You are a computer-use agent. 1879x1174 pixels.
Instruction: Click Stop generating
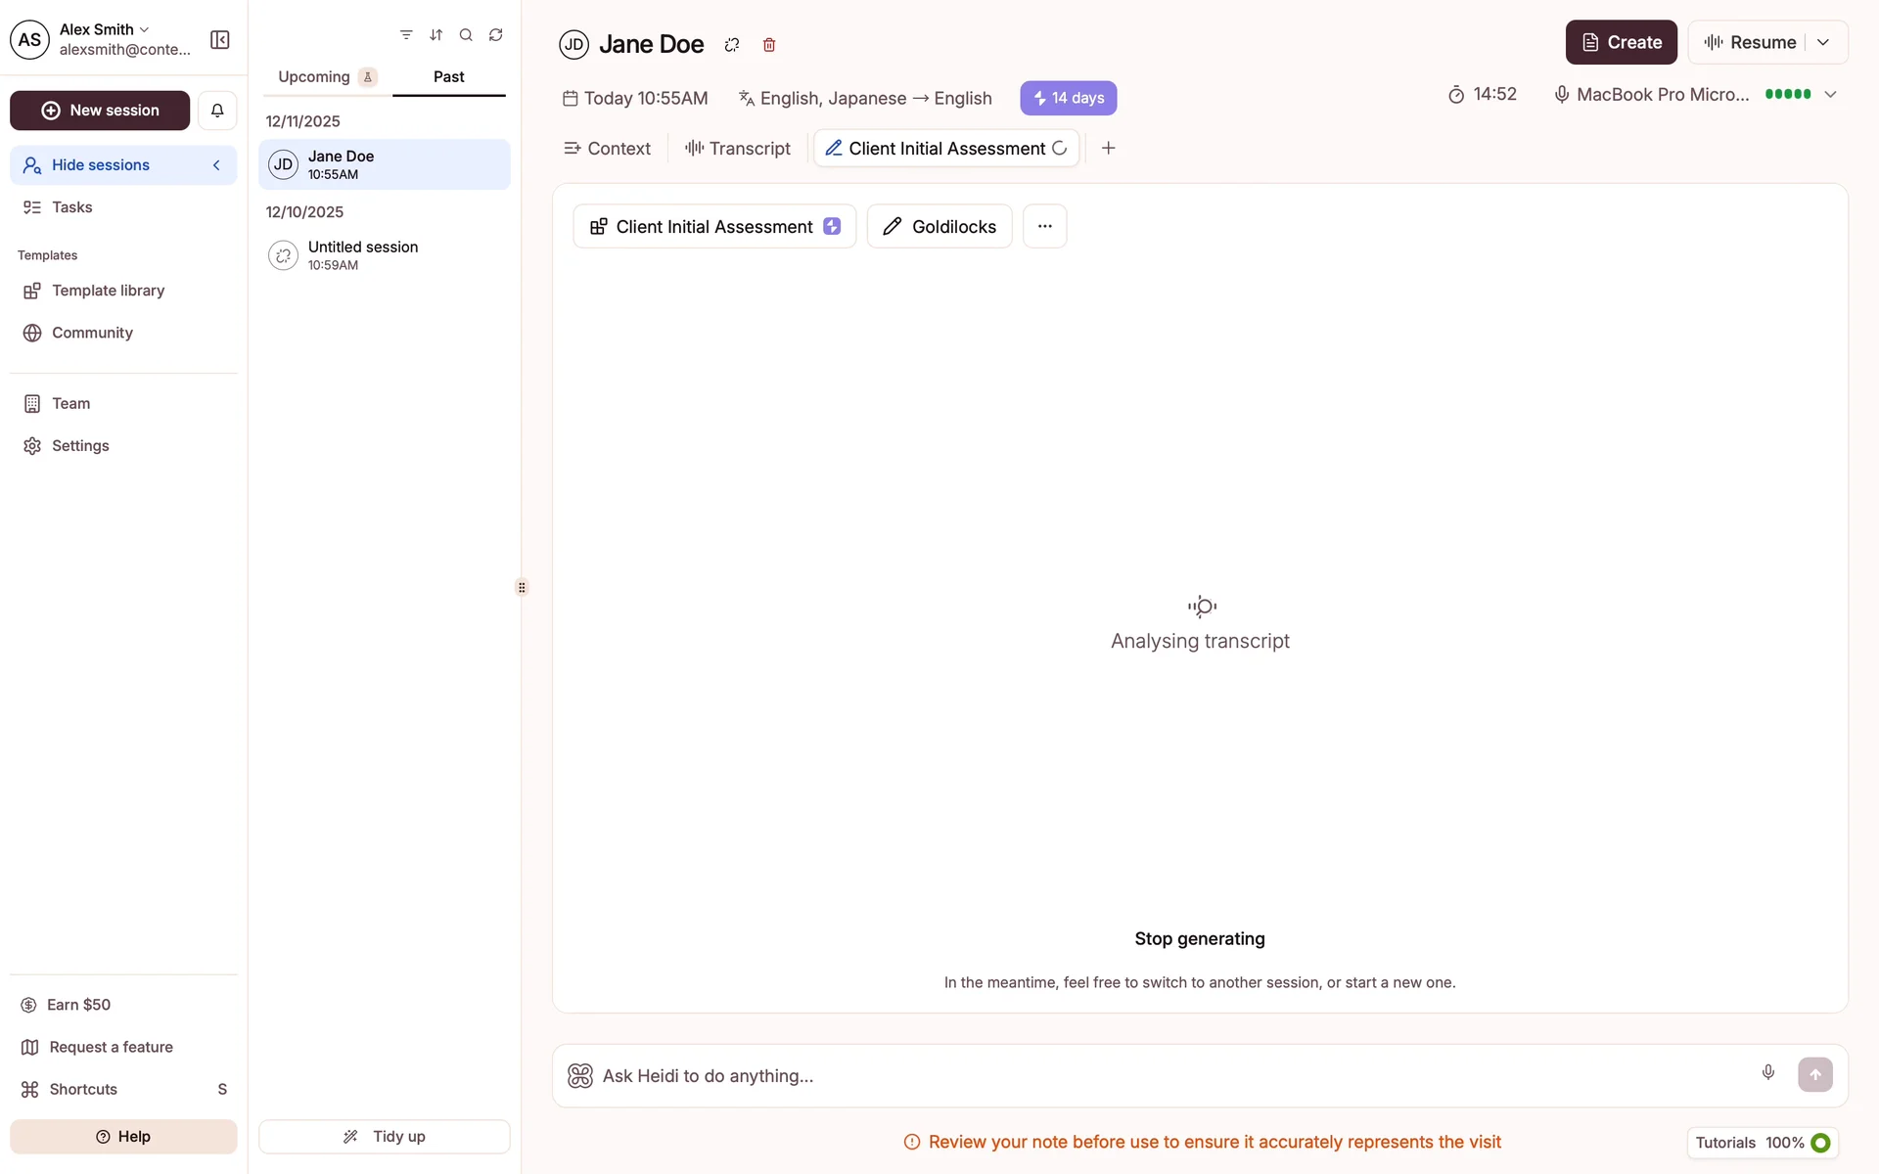(x=1199, y=938)
